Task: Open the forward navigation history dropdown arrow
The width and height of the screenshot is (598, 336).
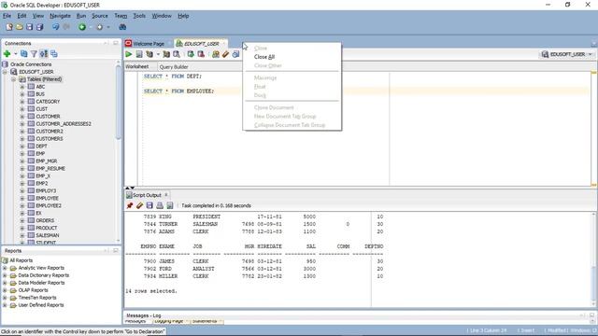Action: 108,27
